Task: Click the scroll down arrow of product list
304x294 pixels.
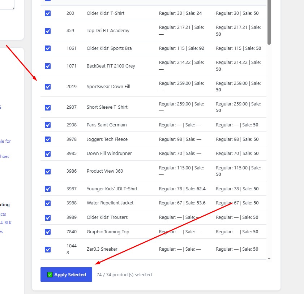Action: (x=269, y=259)
